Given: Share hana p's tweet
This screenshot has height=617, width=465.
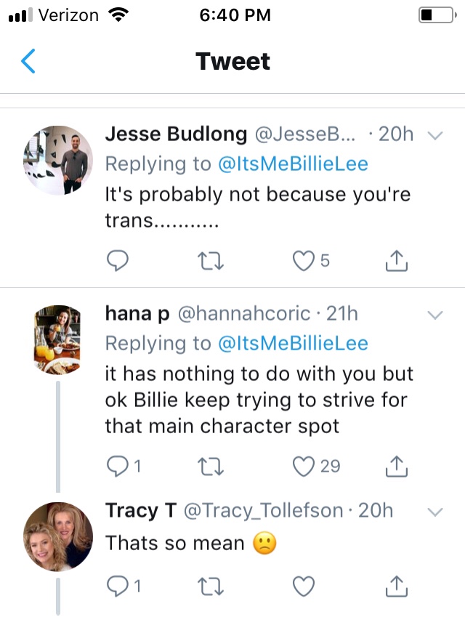Looking at the screenshot, I should click(x=395, y=466).
